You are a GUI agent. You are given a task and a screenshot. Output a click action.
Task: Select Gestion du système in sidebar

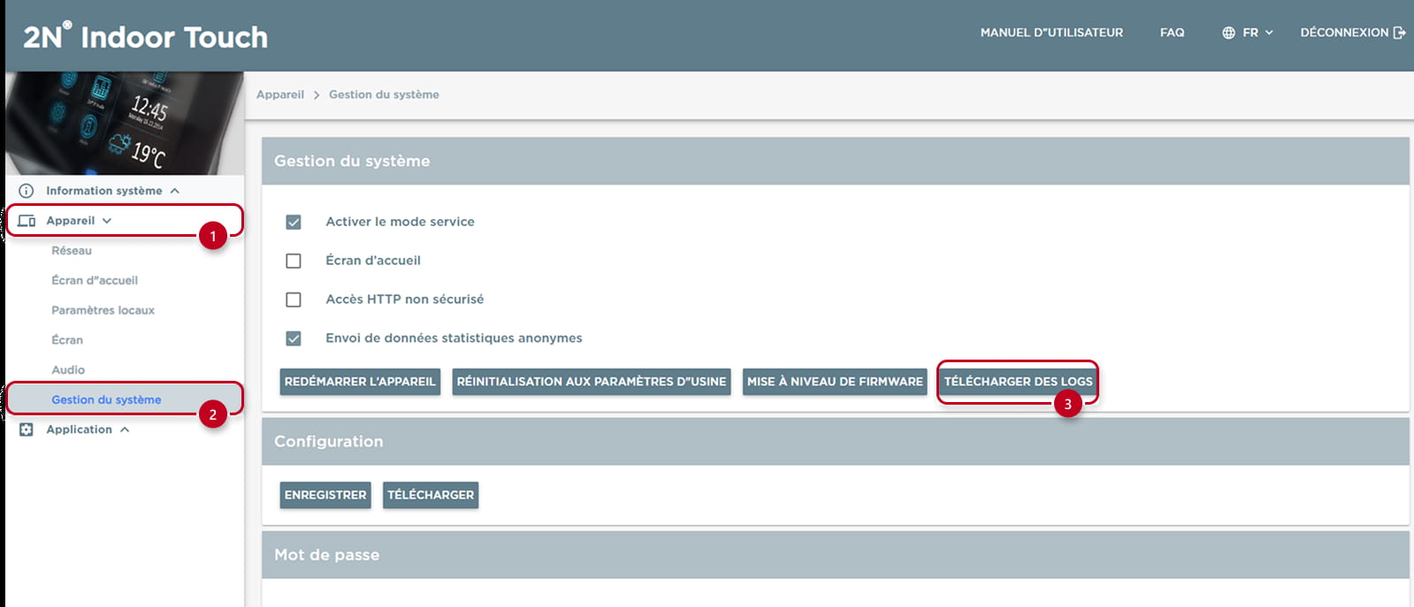coord(106,399)
